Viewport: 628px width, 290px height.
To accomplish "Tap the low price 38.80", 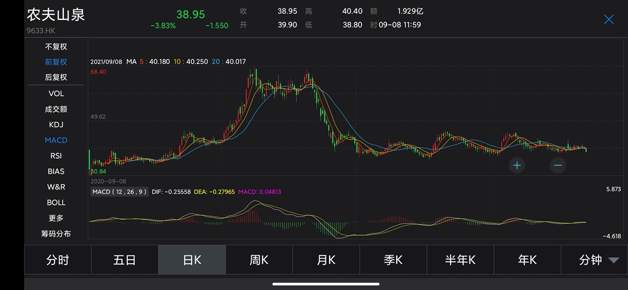I will [352, 25].
